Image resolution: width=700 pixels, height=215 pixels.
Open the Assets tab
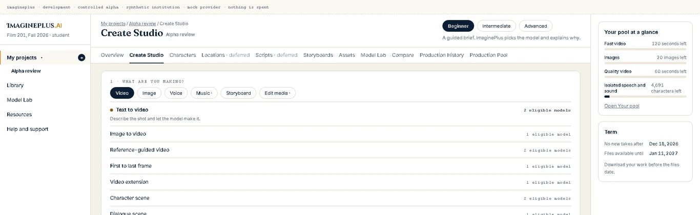pos(347,55)
